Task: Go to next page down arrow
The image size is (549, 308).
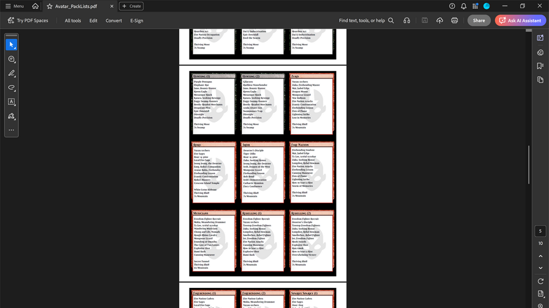Action: (540, 268)
